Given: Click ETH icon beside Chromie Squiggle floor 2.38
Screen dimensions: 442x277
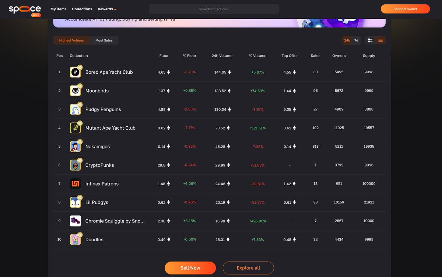Looking at the screenshot, I should click(x=169, y=221).
